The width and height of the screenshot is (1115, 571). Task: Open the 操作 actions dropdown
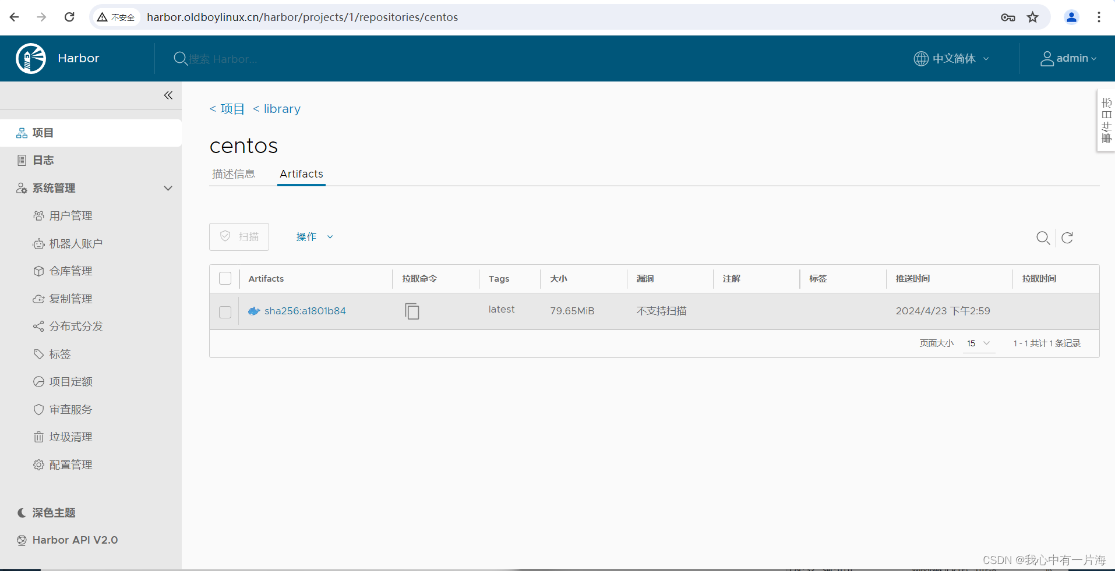315,237
